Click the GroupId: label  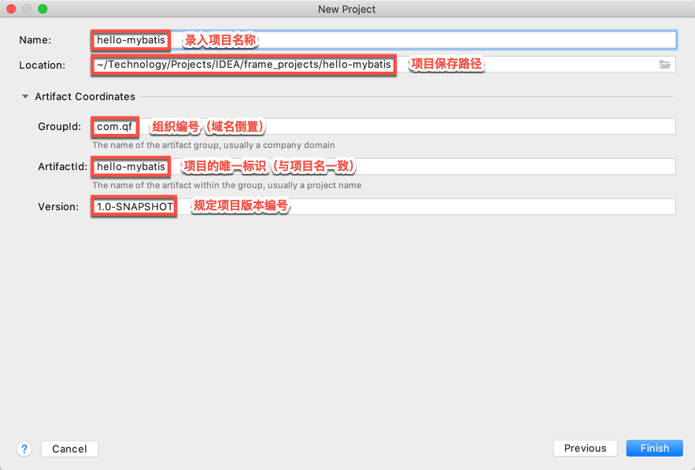(x=59, y=127)
